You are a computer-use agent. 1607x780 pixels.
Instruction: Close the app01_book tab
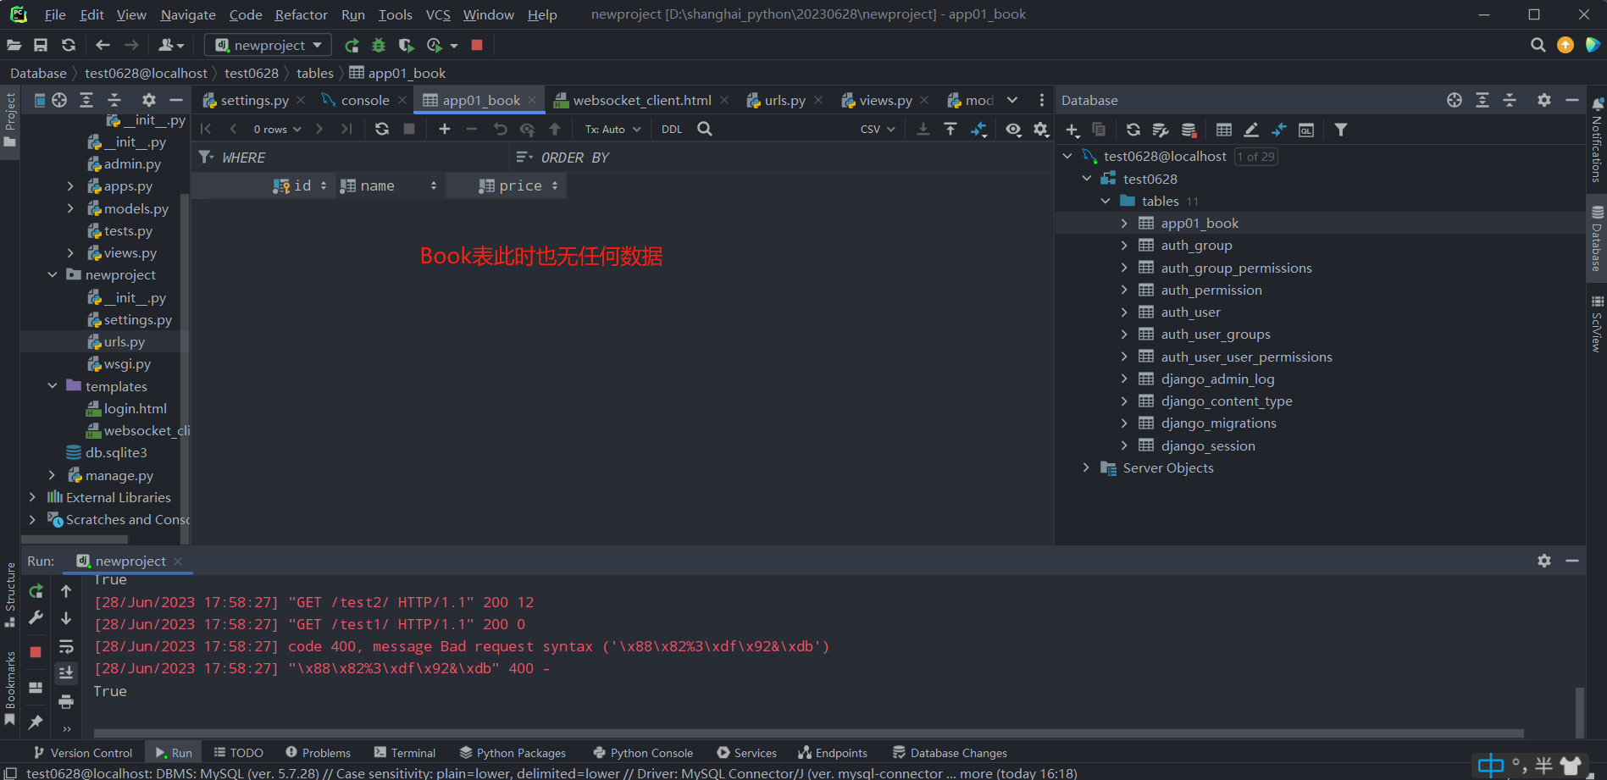pyautogui.click(x=532, y=100)
